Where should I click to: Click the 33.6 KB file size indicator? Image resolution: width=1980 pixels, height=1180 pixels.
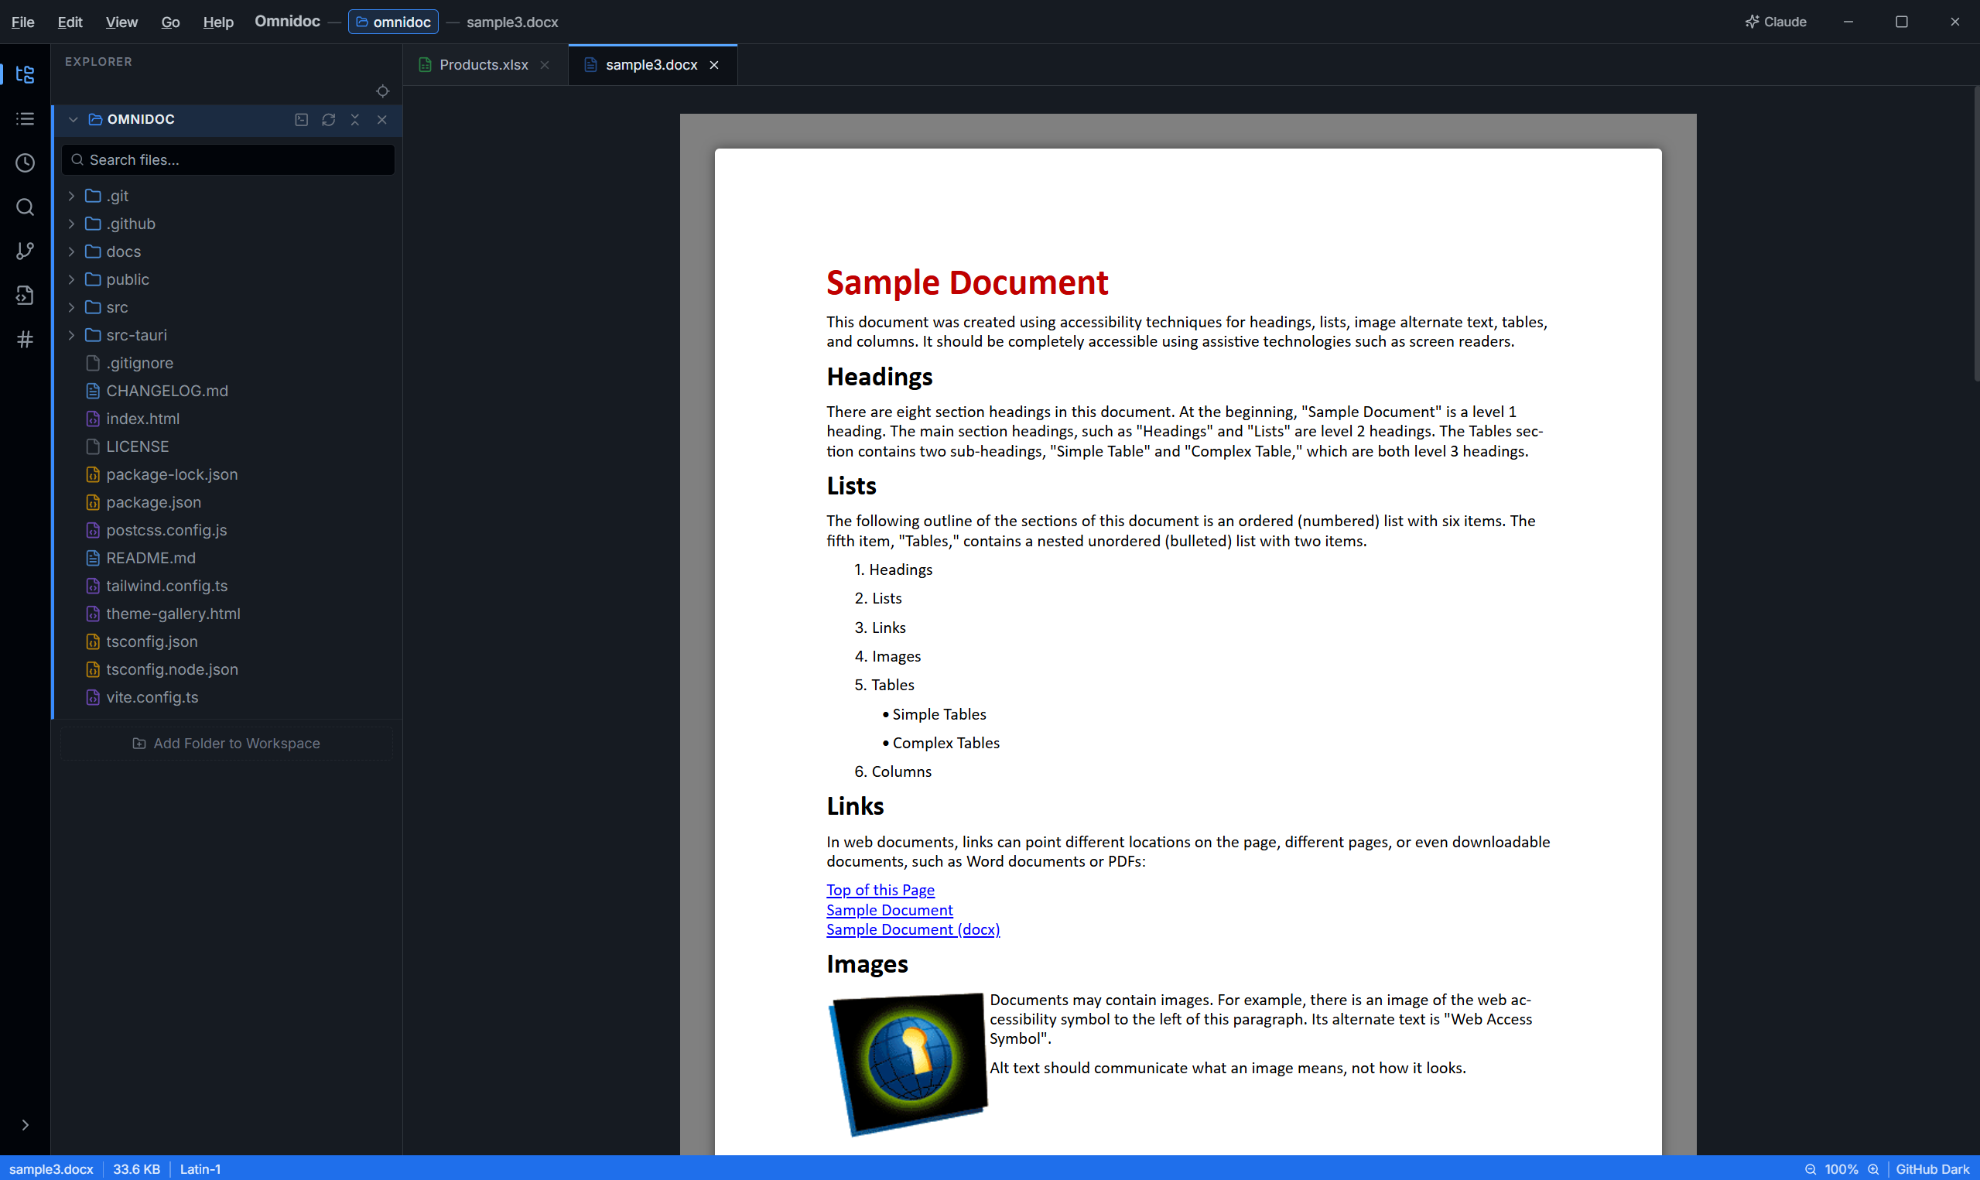(x=136, y=1170)
